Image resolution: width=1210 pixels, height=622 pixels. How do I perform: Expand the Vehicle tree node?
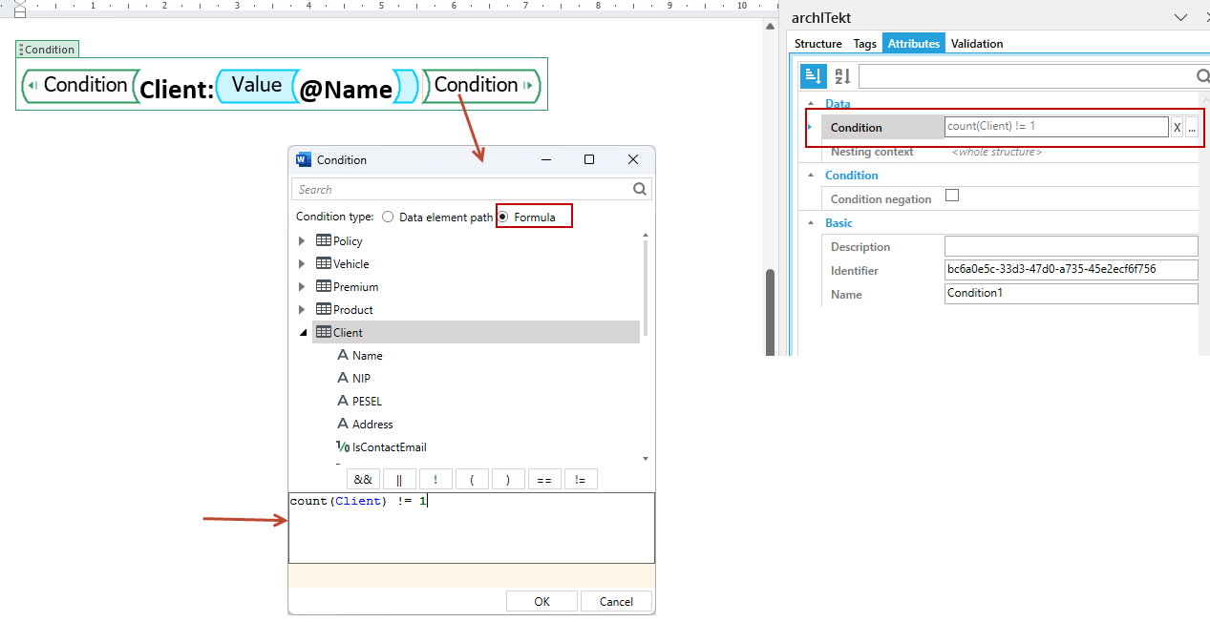(303, 264)
